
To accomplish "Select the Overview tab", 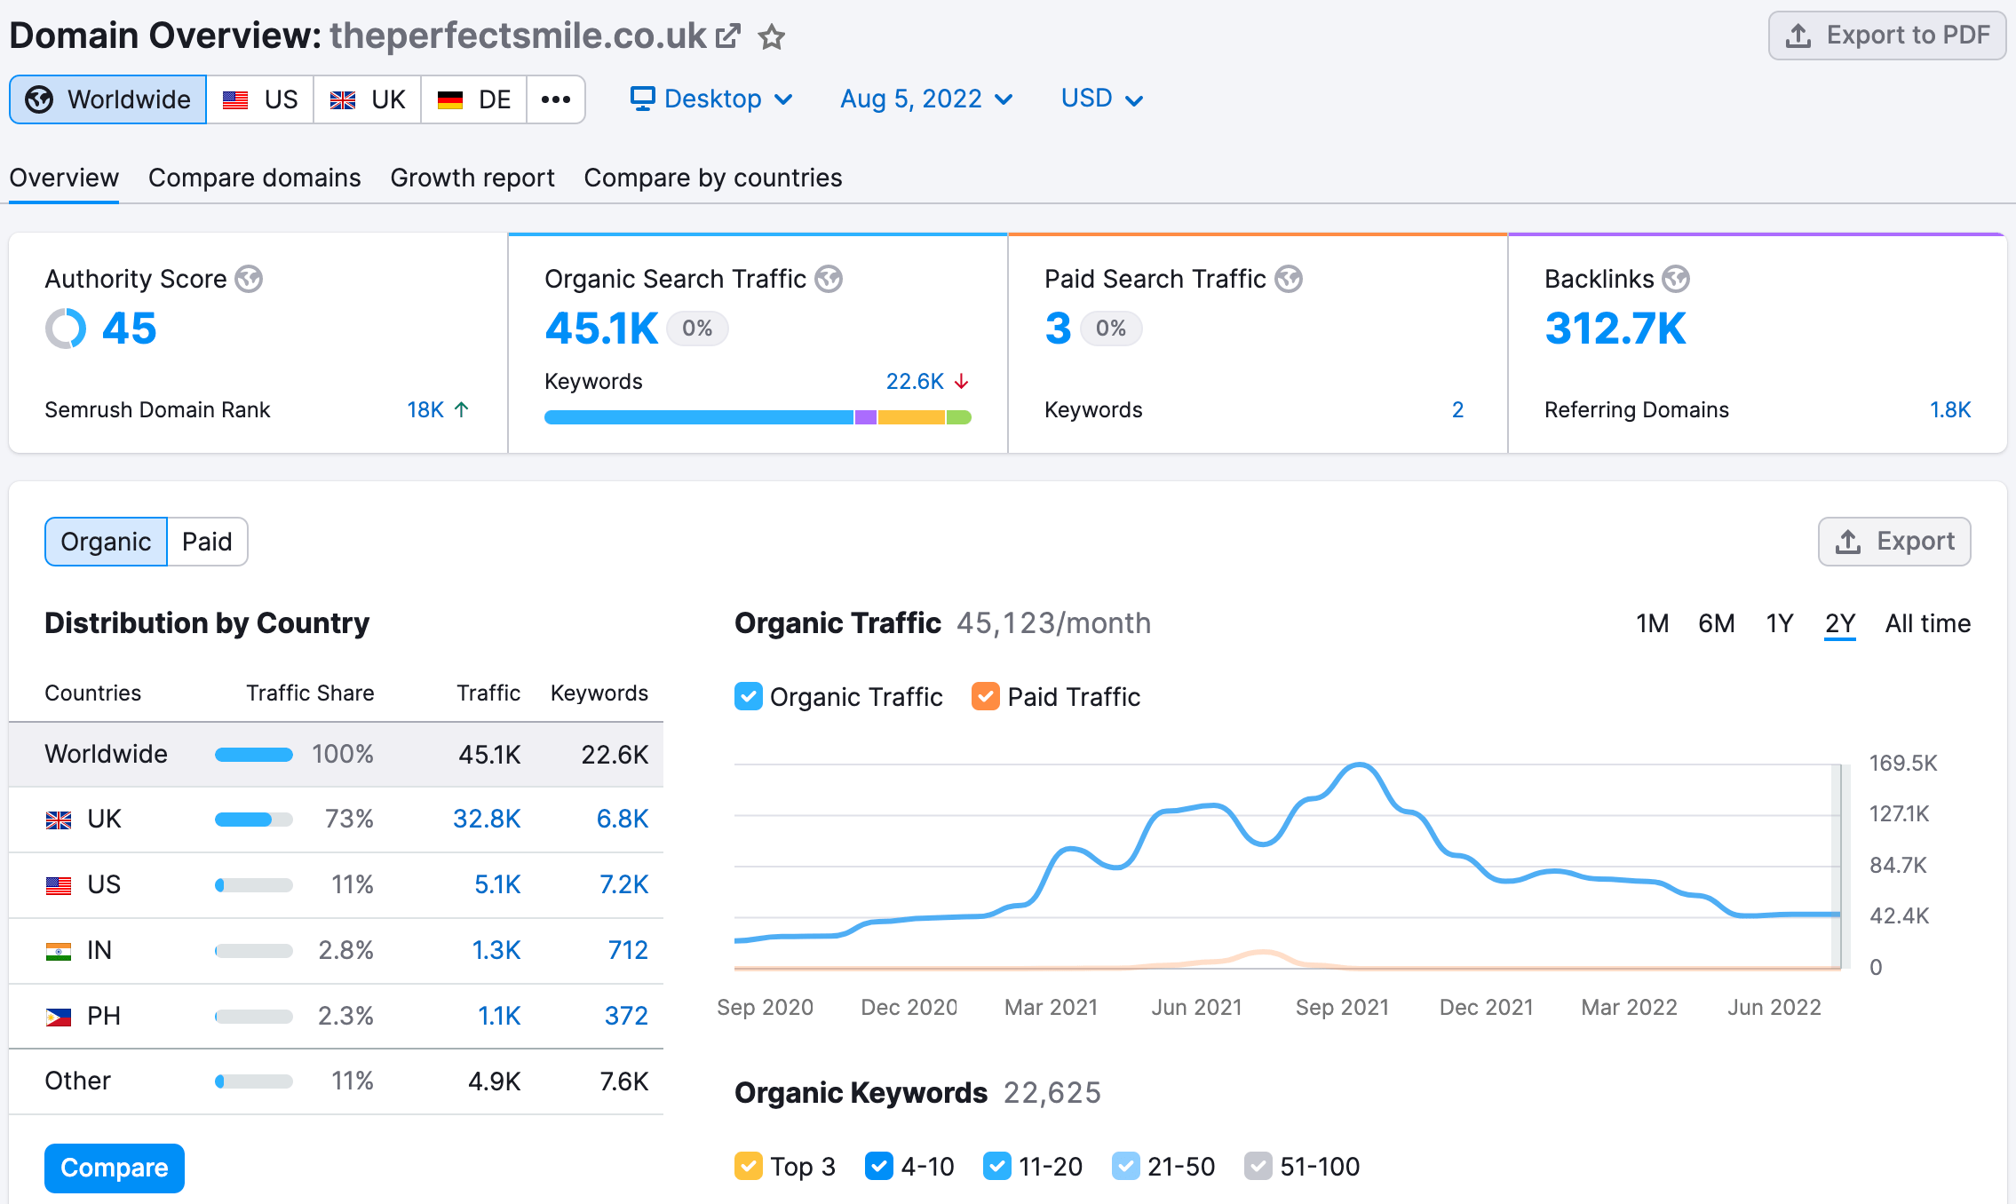I will (64, 178).
